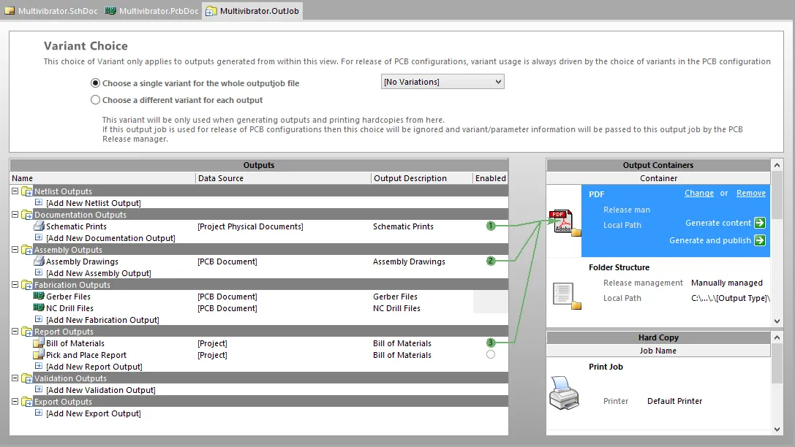This screenshot has width=795, height=447.
Task: Click the Remove link in PDF container
Action: point(751,193)
